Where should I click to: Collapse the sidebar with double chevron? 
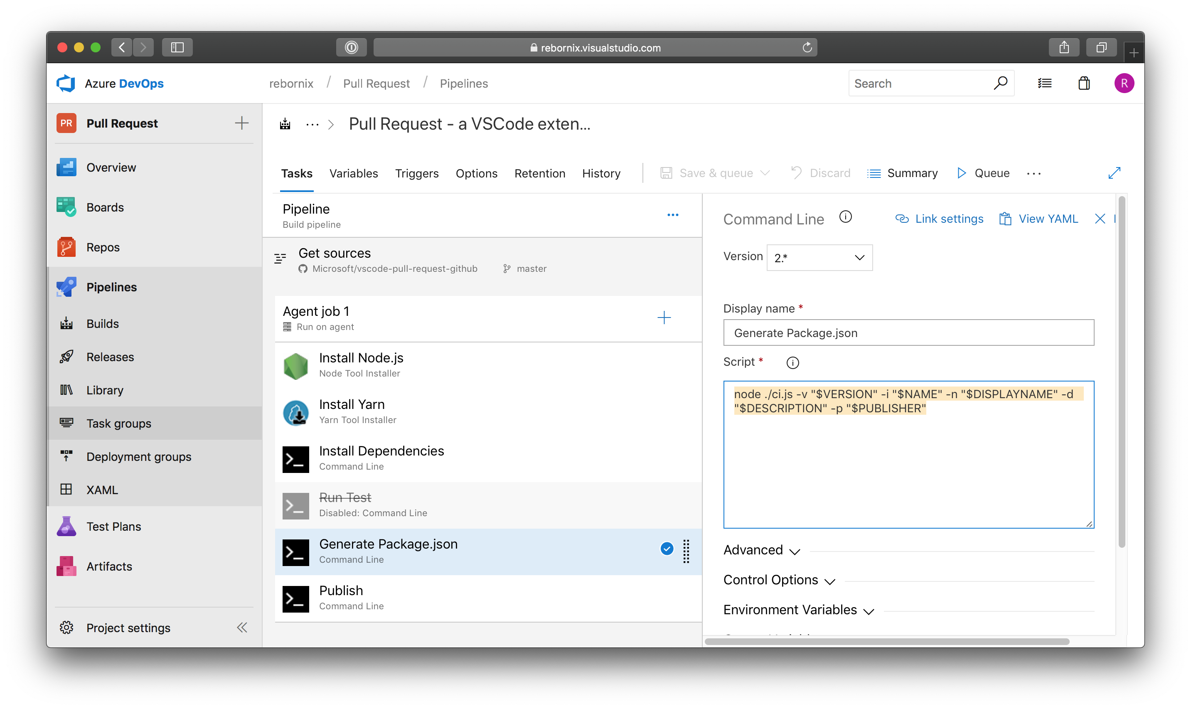coord(242,627)
